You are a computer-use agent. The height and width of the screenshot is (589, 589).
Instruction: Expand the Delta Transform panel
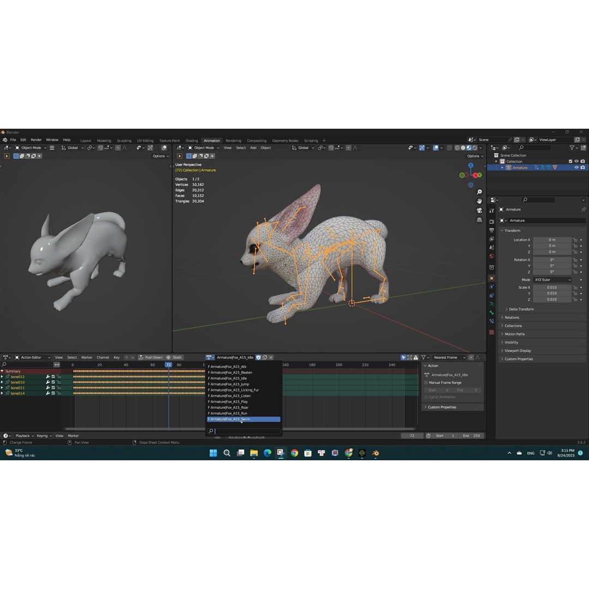(x=521, y=309)
